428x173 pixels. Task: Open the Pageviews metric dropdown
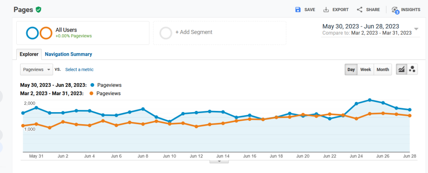(x=37, y=69)
